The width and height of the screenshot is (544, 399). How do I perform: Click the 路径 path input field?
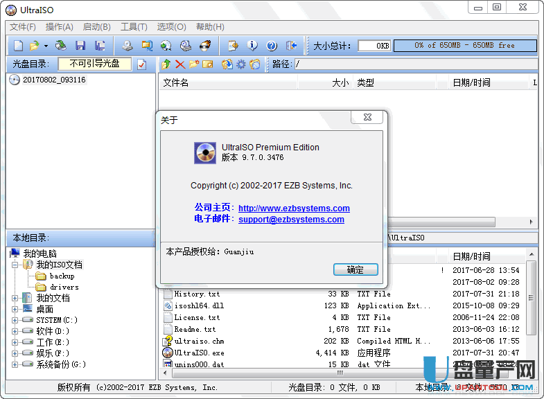(416, 64)
